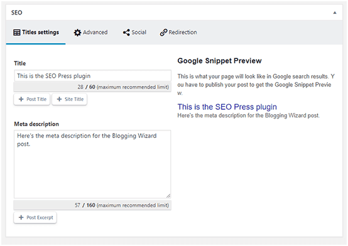
Task: Click the '28 / 60' title counter
Action: pos(86,87)
